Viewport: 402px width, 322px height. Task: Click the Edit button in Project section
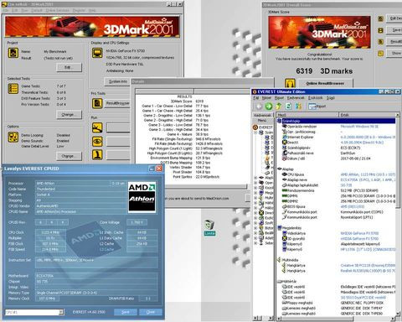(69, 67)
